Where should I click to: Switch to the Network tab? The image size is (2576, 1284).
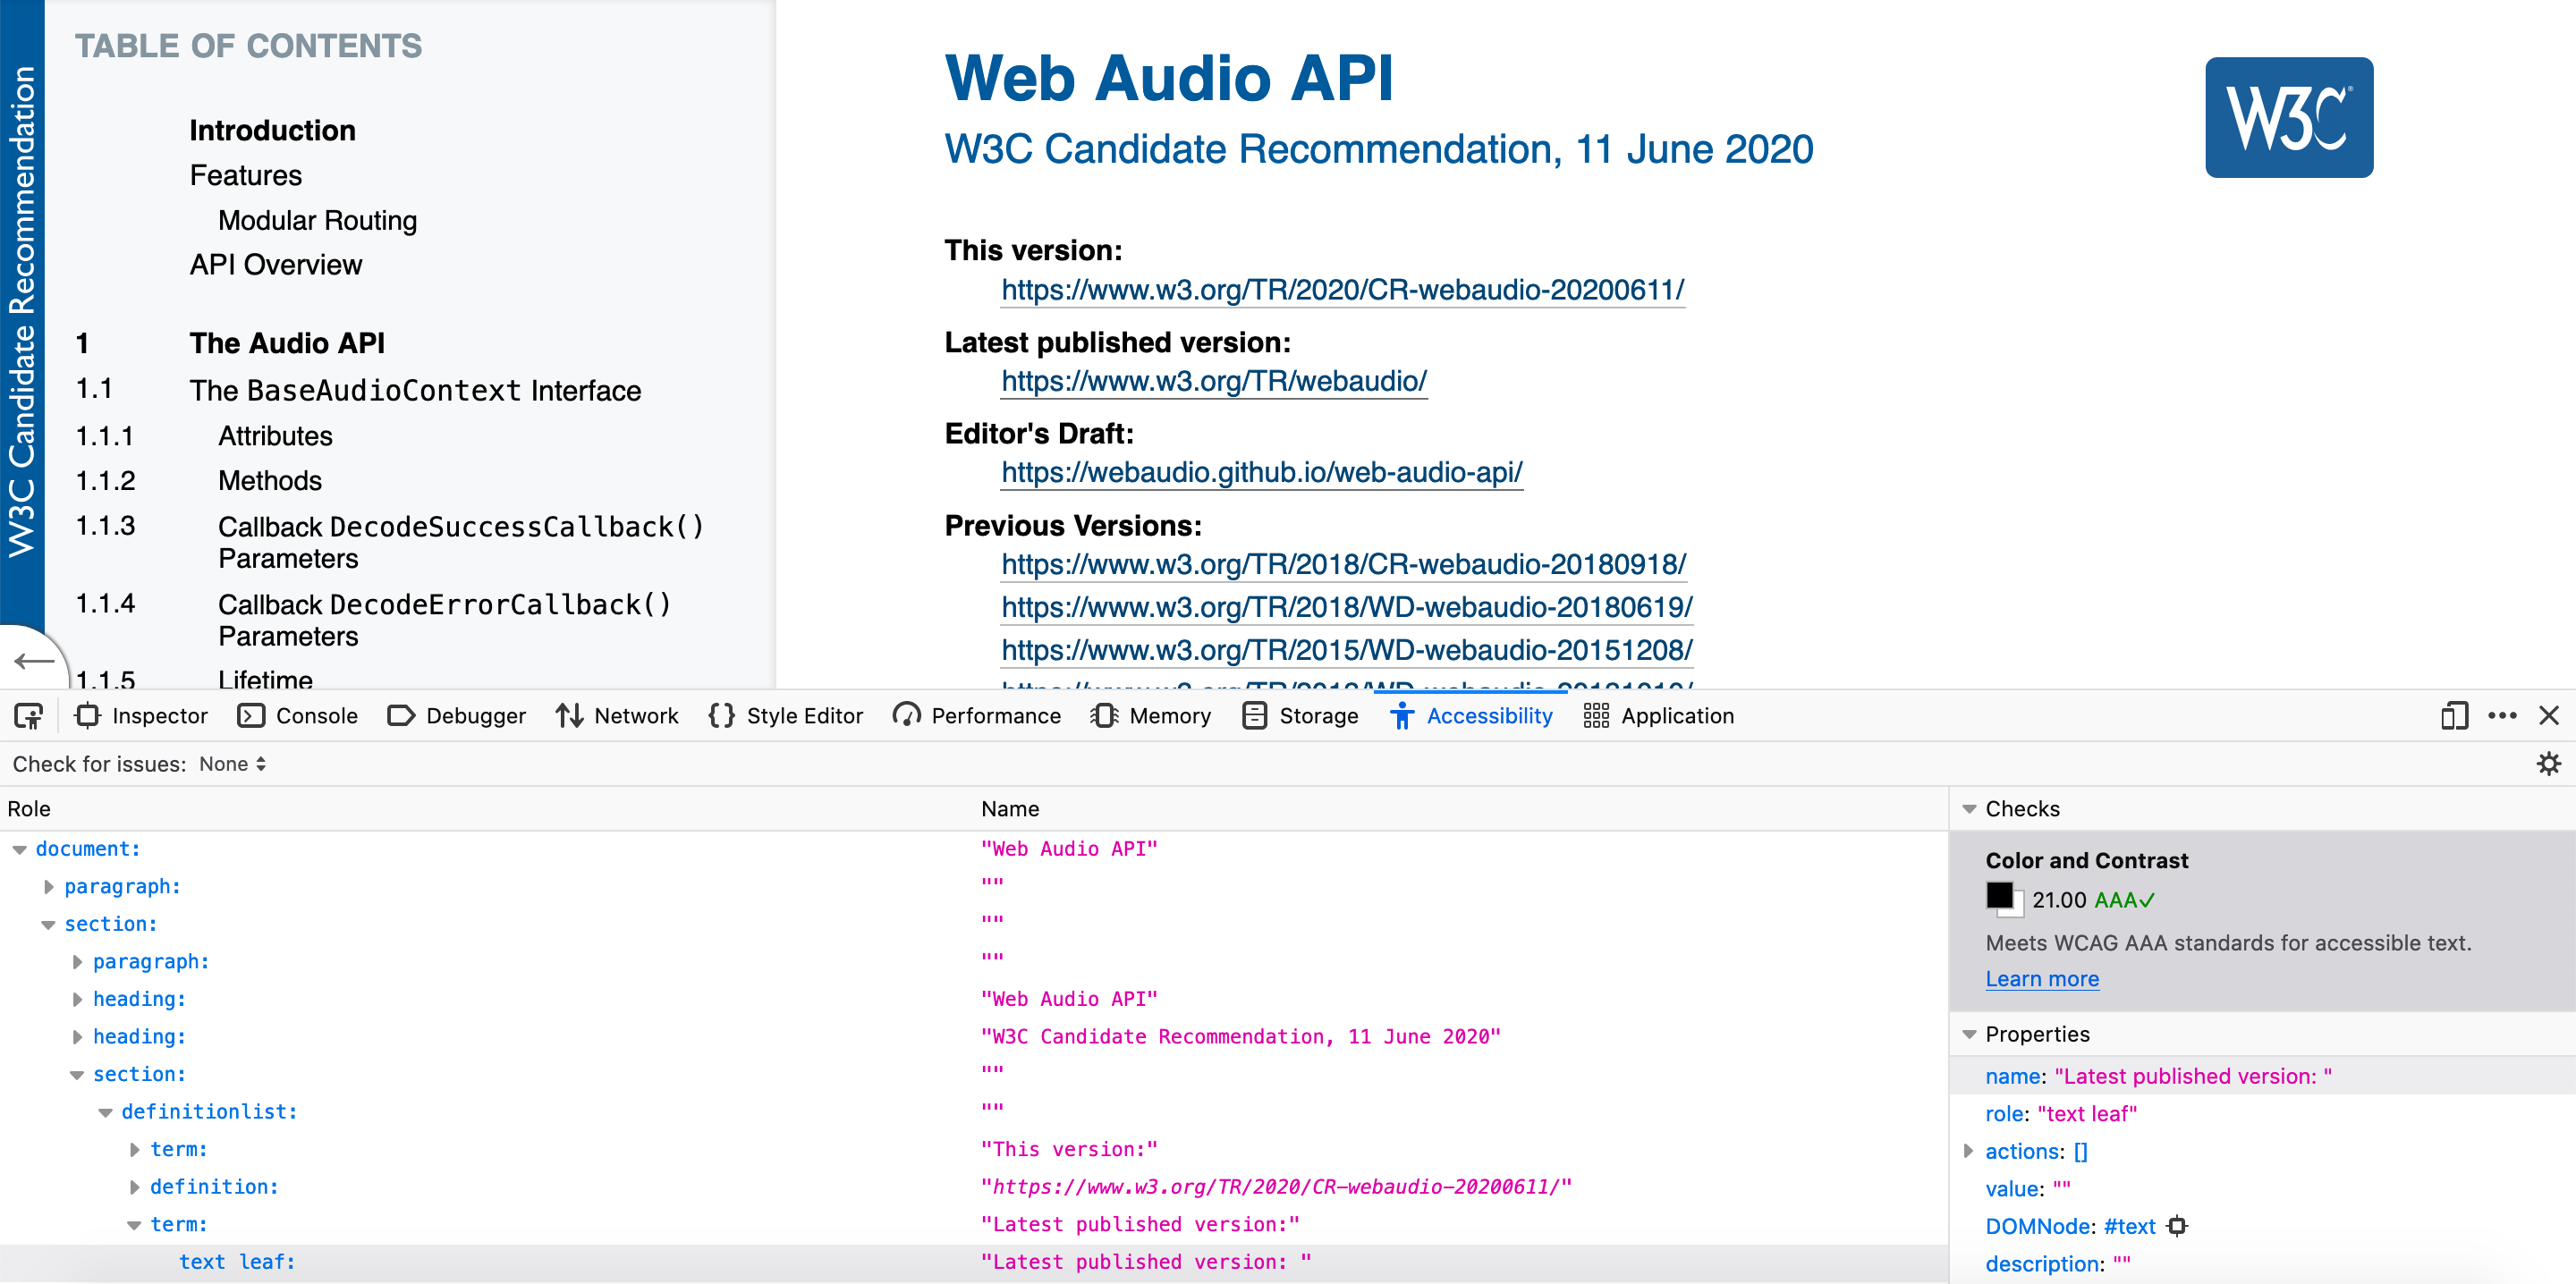point(617,716)
